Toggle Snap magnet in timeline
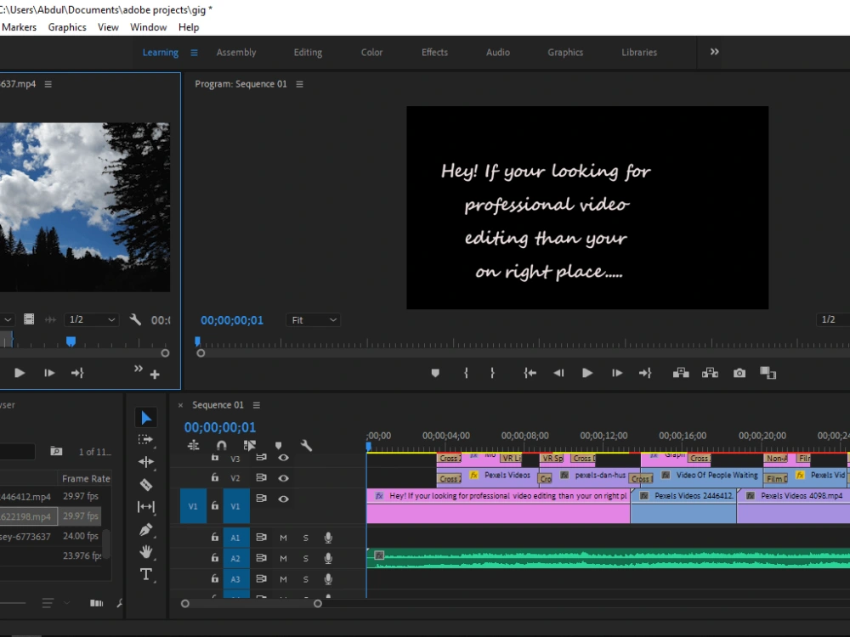 click(x=222, y=446)
